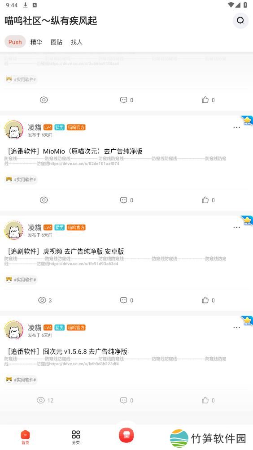Open the 分类 category grid icon
This screenshot has width=253, height=450.
[x=76, y=437]
